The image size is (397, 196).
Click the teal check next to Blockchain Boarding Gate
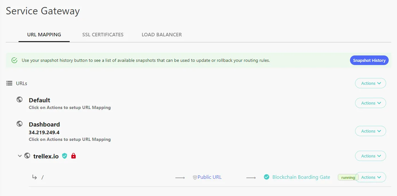pyautogui.click(x=267, y=177)
